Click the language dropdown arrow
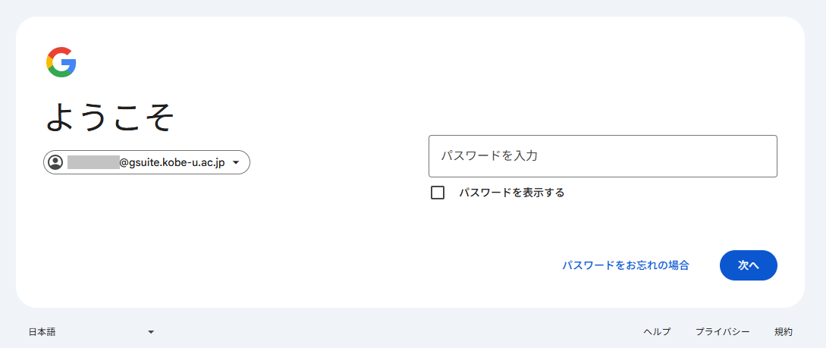Viewport: 826px width, 348px height. click(x=151, y=332)
